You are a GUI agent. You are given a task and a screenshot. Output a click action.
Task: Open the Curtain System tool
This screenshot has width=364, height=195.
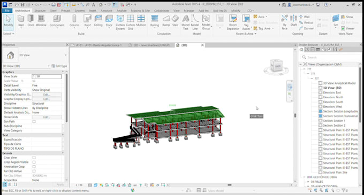coord(120,22)
